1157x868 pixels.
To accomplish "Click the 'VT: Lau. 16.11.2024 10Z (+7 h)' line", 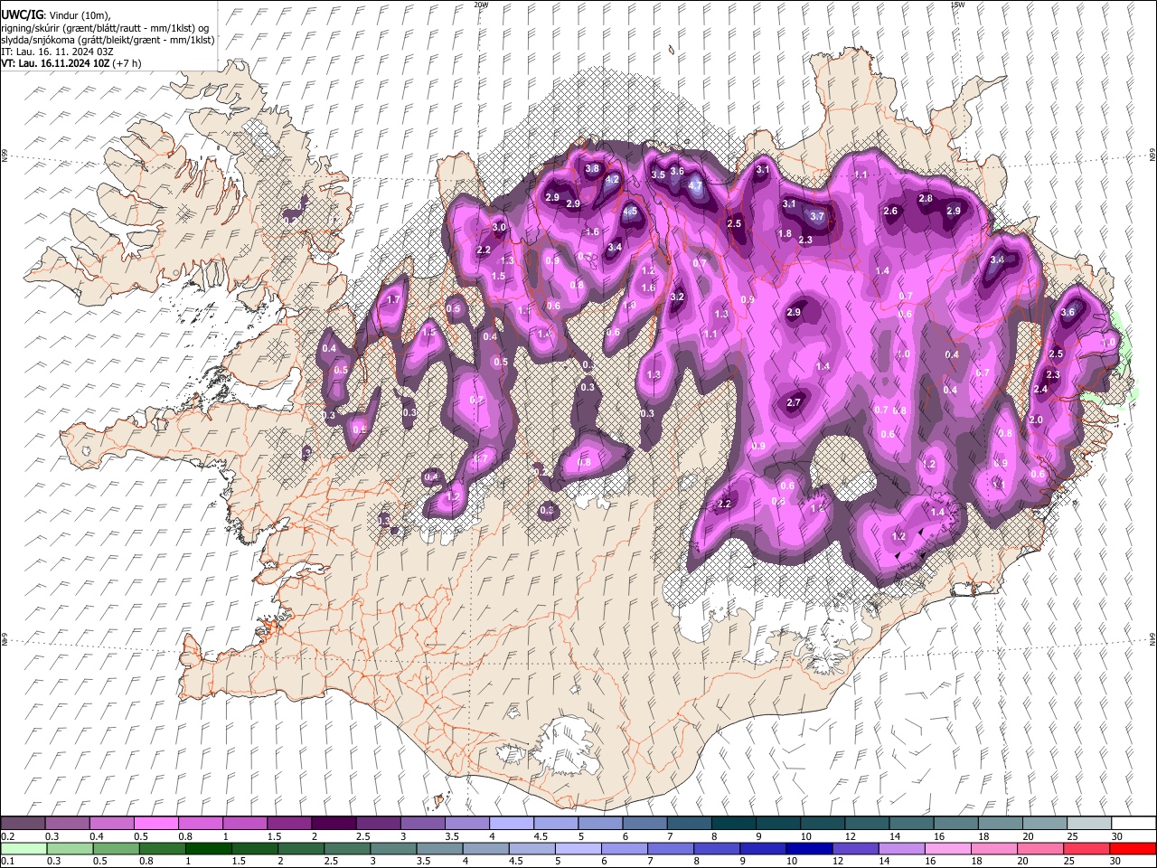I will click(71, 63).
